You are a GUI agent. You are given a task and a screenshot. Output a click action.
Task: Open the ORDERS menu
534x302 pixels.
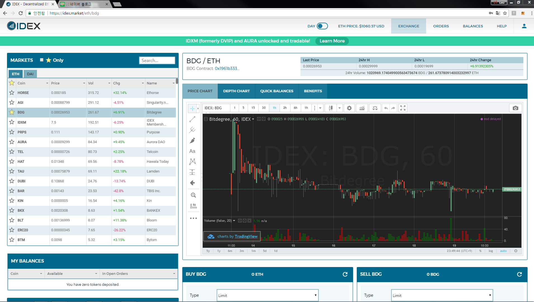click(441, 26)
